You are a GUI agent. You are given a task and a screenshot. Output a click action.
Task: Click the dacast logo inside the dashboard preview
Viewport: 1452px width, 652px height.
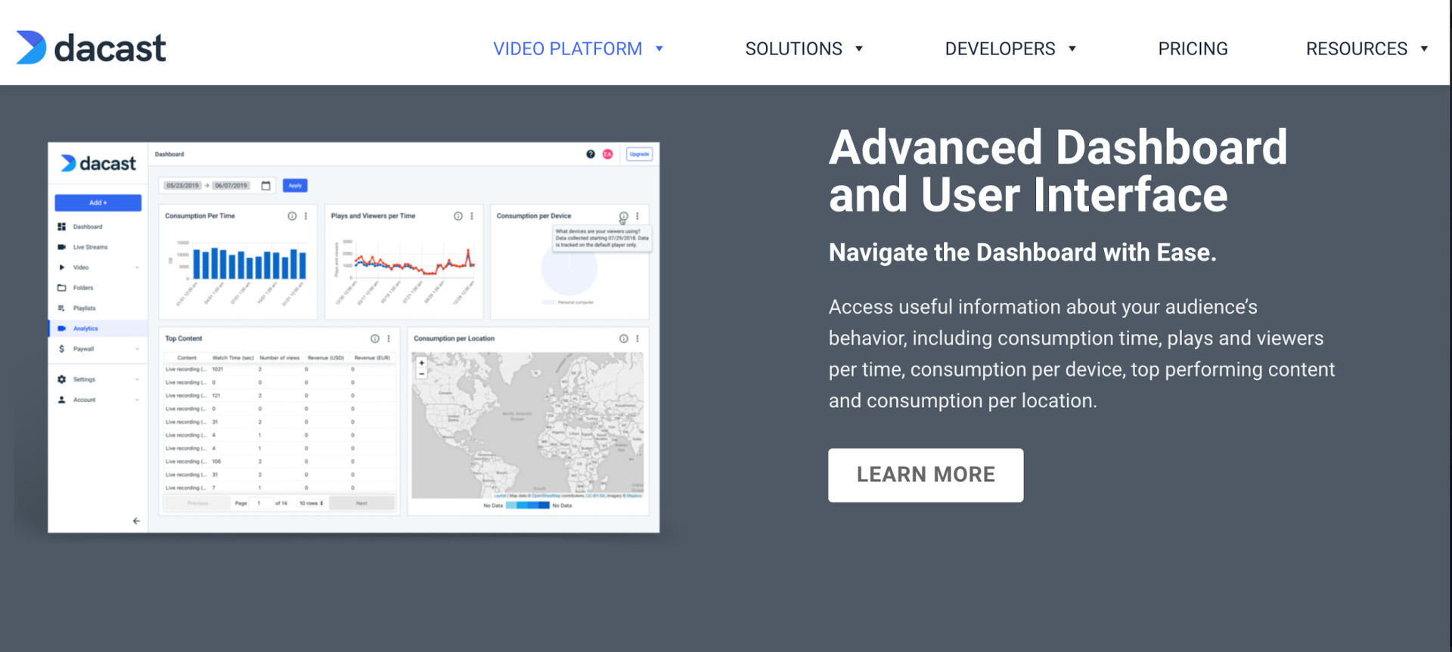tap(98, 163)
